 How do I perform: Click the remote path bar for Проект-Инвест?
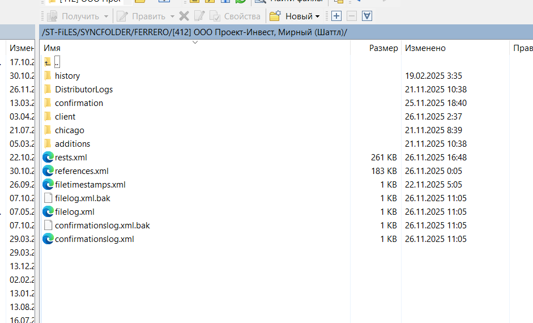tap(286, 32)
